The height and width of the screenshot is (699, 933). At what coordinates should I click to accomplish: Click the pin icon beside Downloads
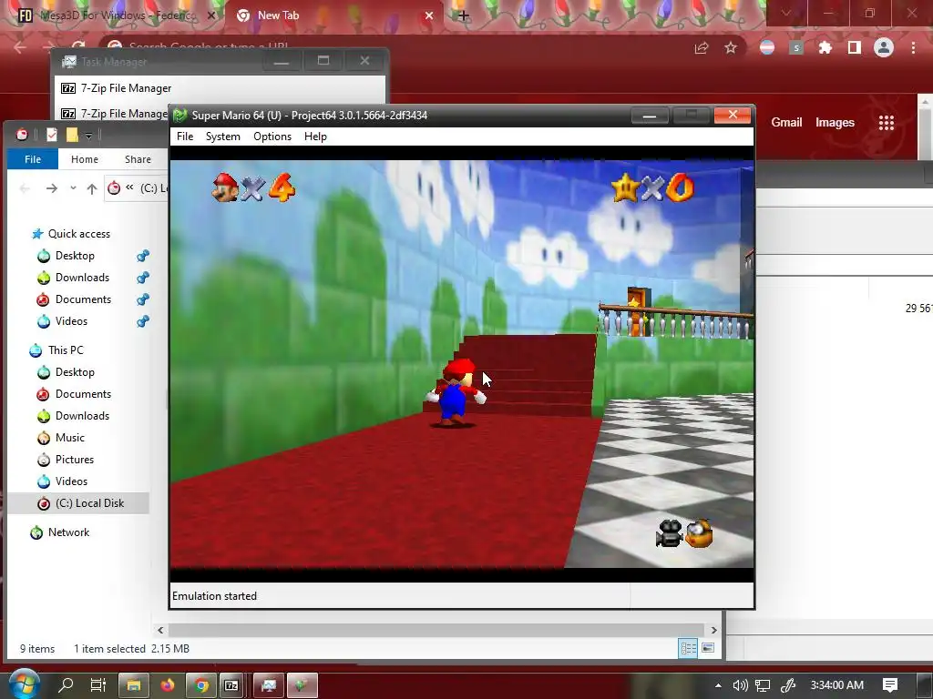143,279
